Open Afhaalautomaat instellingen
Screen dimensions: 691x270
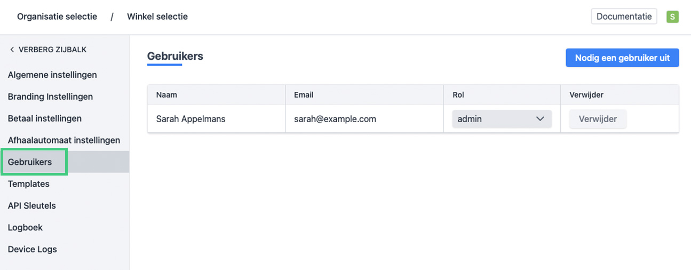64,140
